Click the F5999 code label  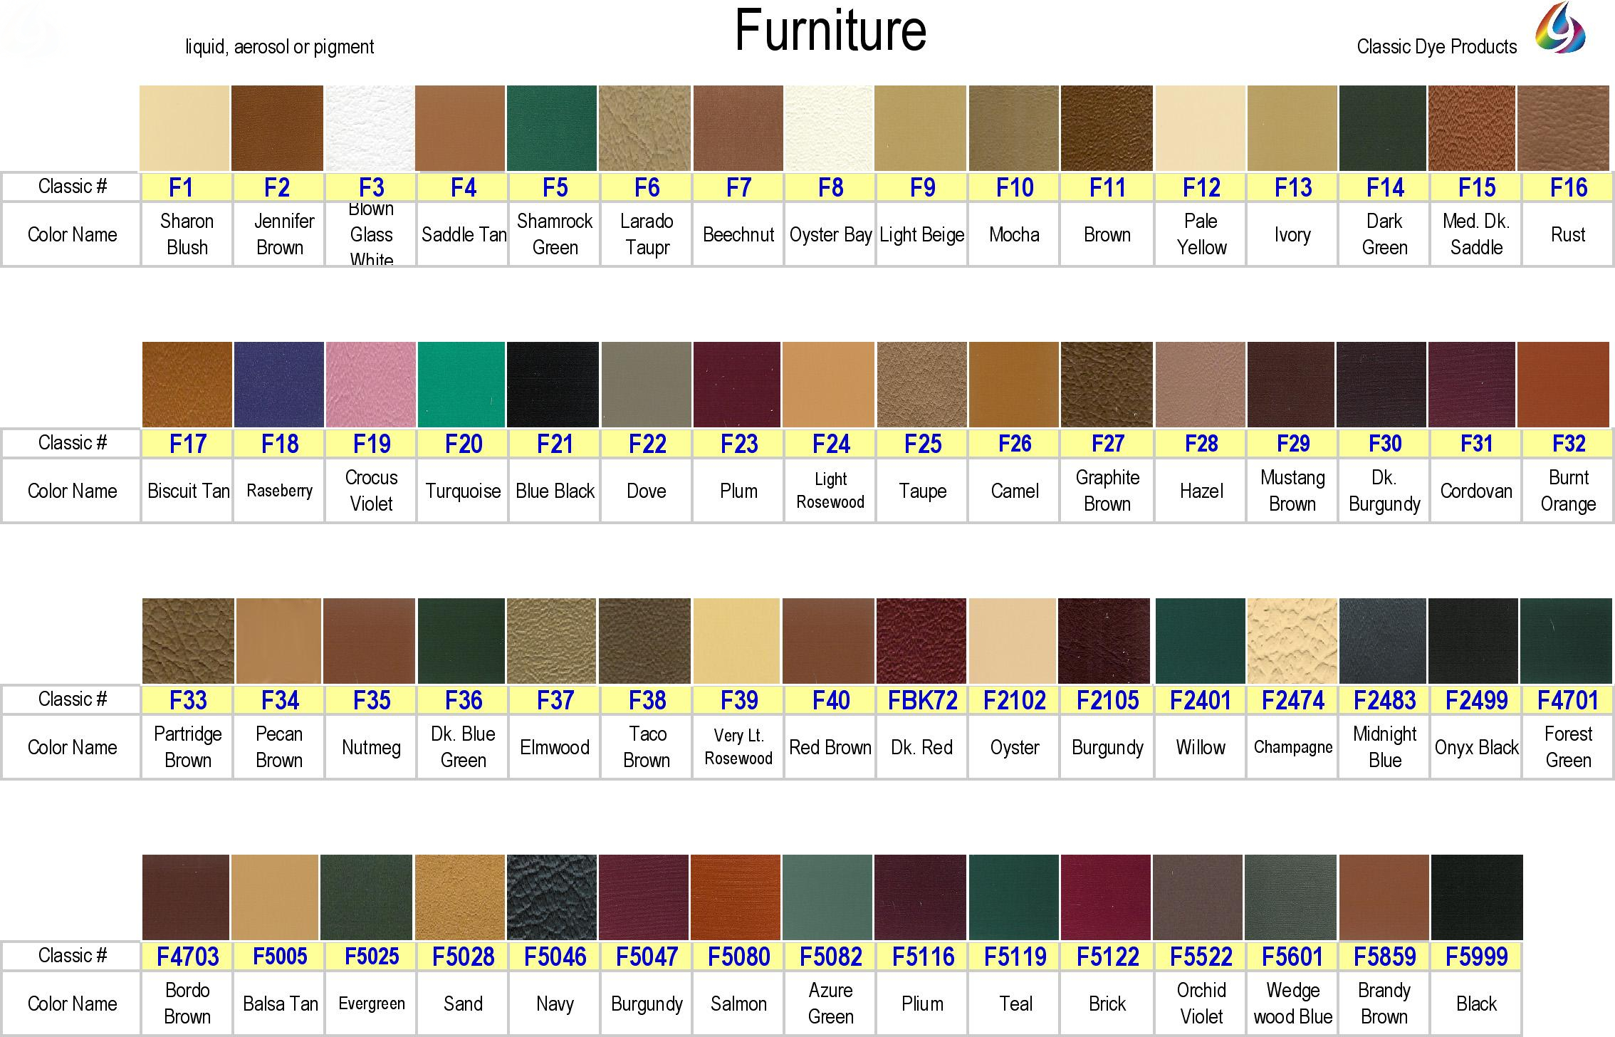point(1476,957)
